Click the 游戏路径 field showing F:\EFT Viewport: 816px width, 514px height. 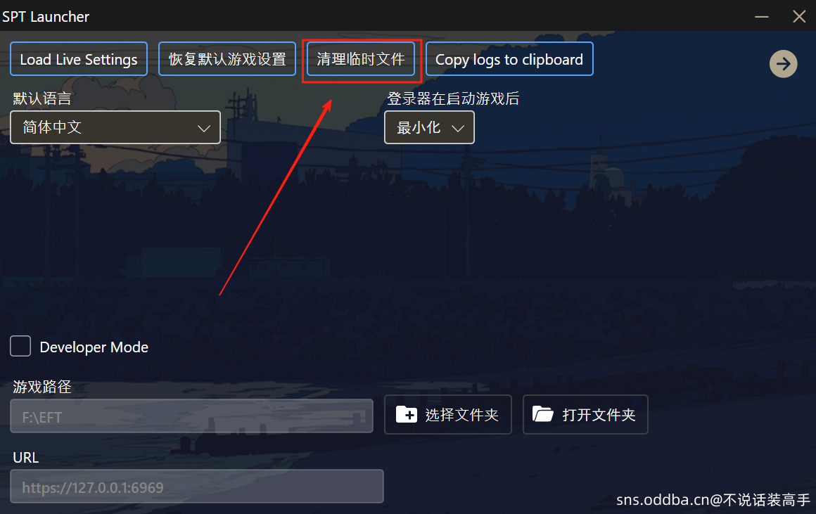[191, 416]
